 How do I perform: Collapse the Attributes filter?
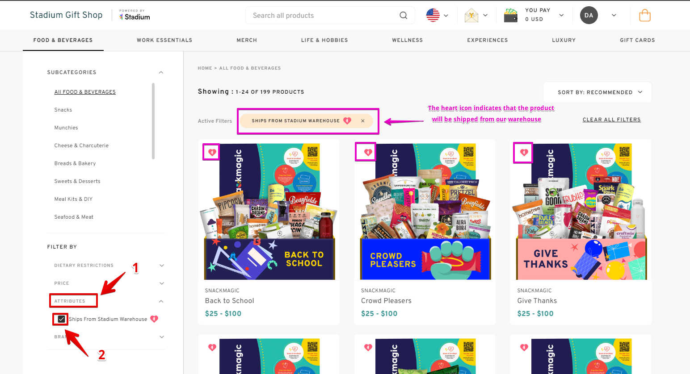[161, 301]
